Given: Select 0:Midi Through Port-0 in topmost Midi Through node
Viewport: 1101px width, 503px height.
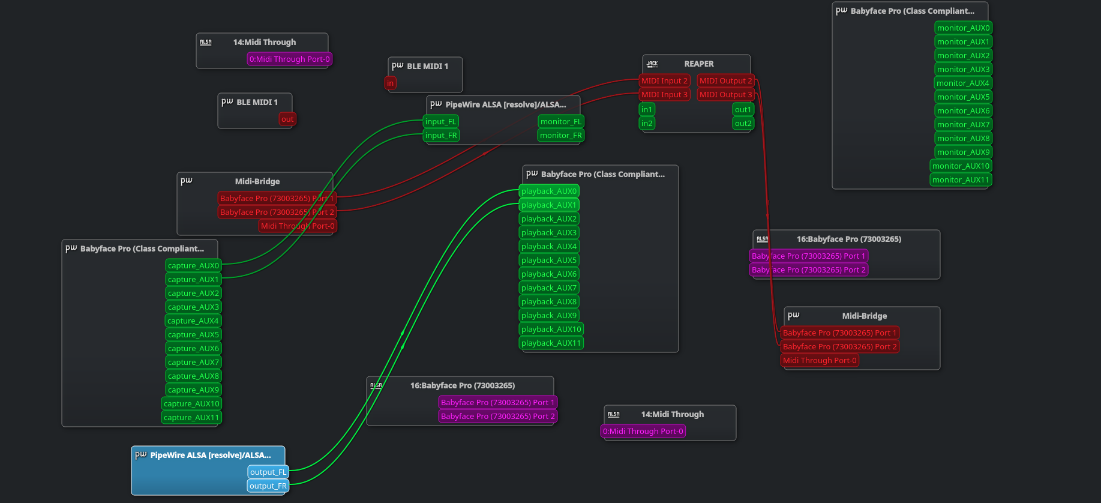Looking at the screenshot, I should 290,59.
